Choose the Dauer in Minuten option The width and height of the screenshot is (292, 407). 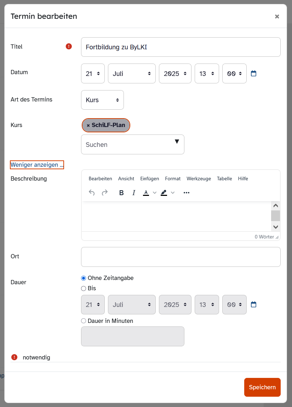[x=84, y=321]
